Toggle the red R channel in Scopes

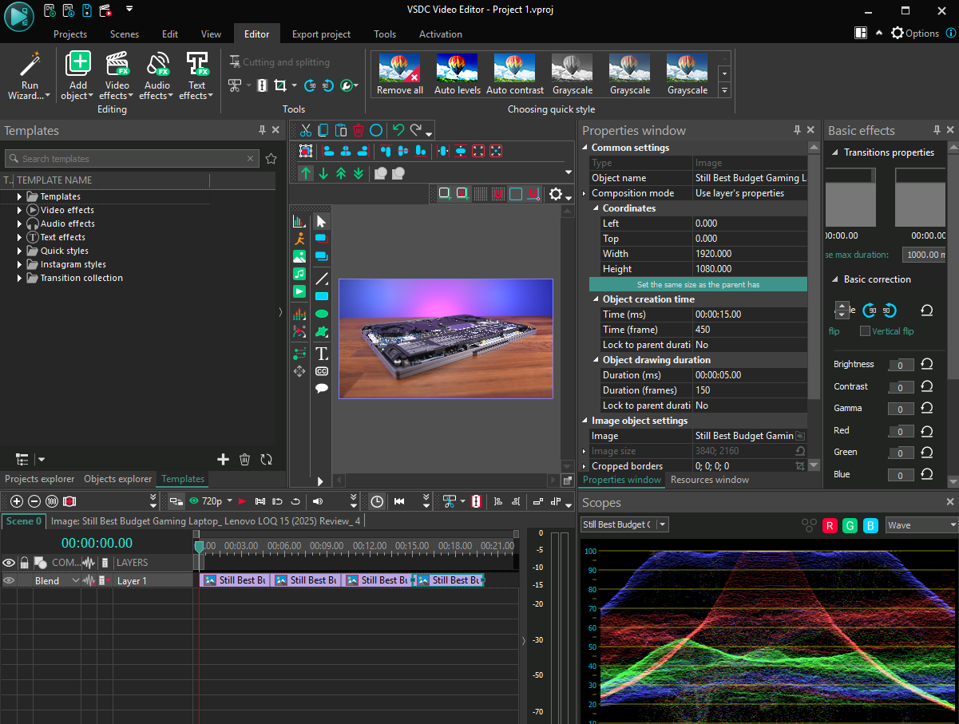[830, 525]
